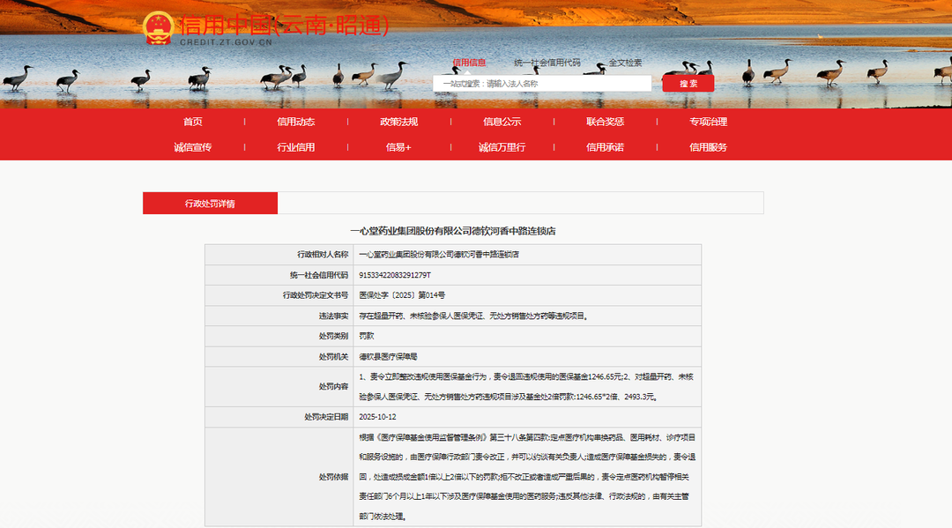The width and height of the screenshot is (952, 528).
Task: Focus the 一站式搜索 input field
Action: pos(542,84)
